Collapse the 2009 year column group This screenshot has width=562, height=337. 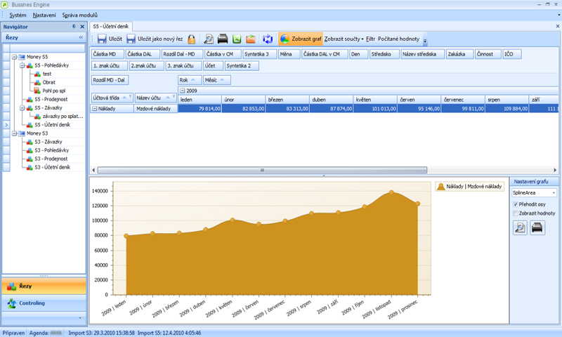tap(182, 91)
